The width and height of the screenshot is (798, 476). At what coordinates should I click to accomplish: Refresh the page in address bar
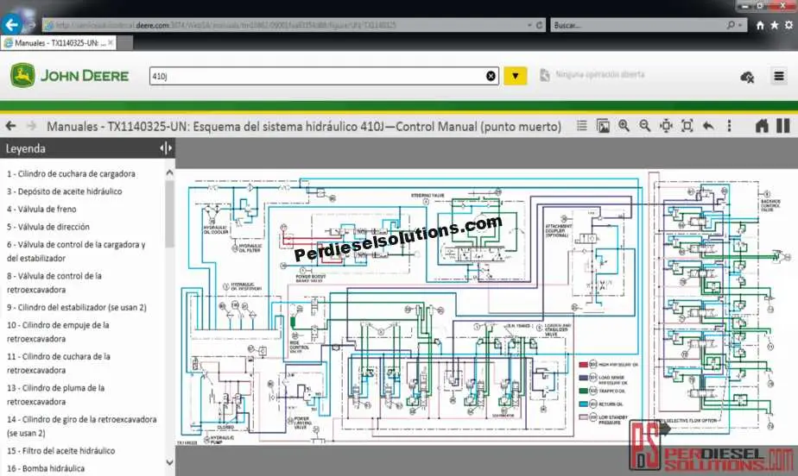tap(540, 25)
